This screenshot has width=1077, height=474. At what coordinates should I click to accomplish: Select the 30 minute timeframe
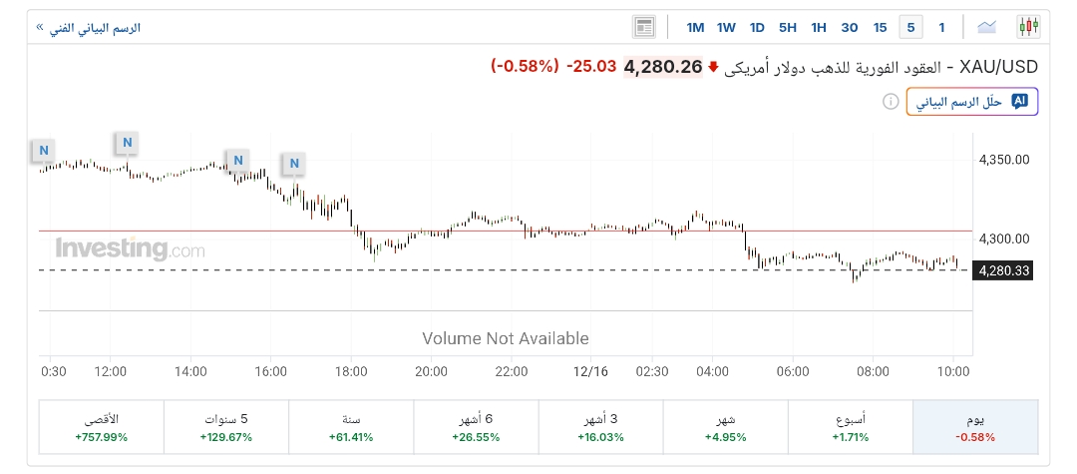850,27
